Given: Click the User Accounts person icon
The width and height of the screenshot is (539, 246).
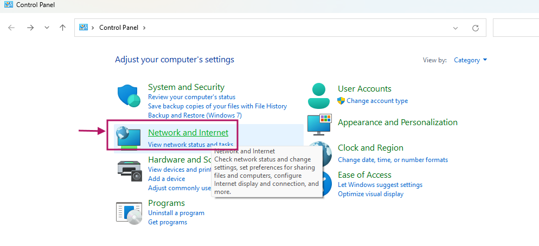Looking at the screenshot, I should coord(319,96).
